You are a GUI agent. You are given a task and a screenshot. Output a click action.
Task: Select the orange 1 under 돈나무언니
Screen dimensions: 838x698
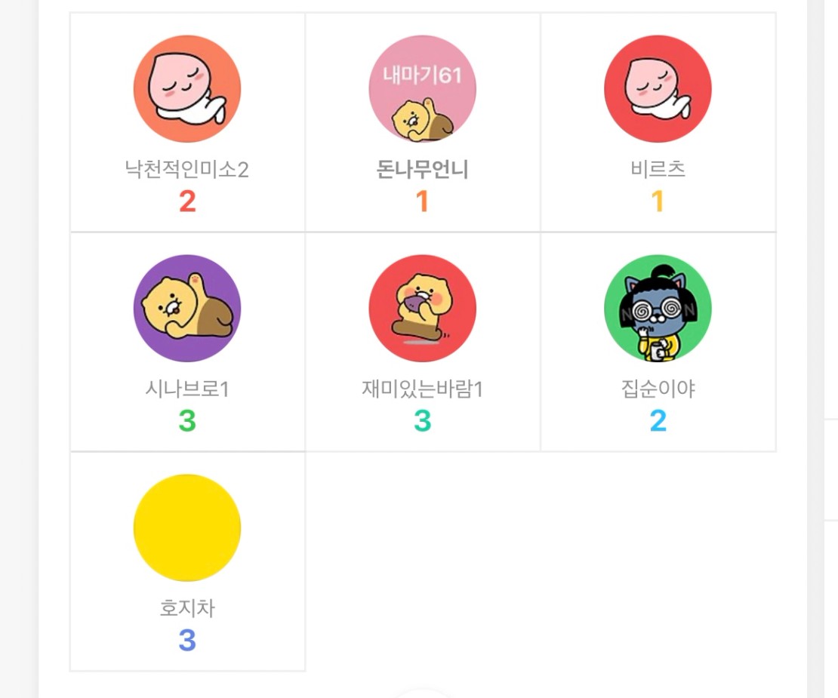(x=423, y=201)
